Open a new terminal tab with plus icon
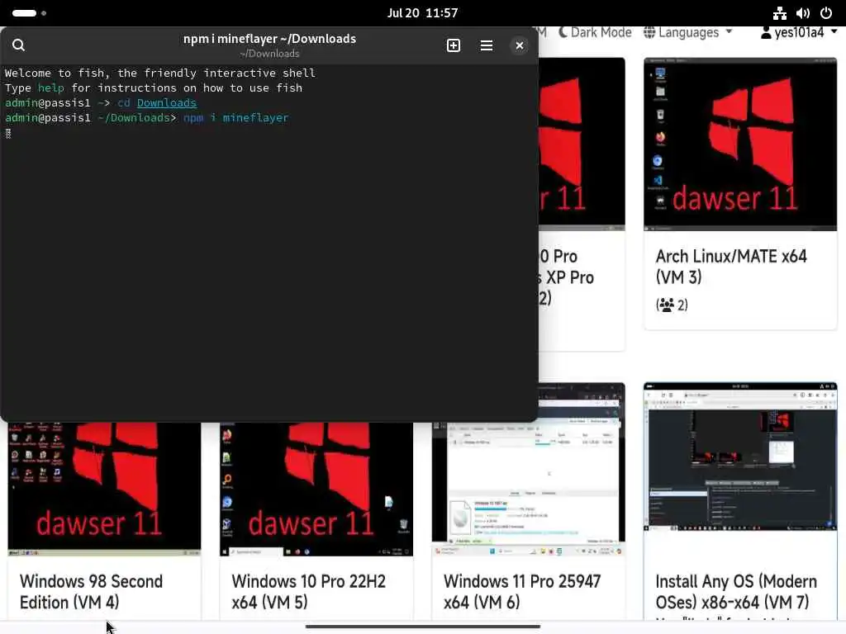Screen dimensions: 846x634 click(x=454, y=45)
